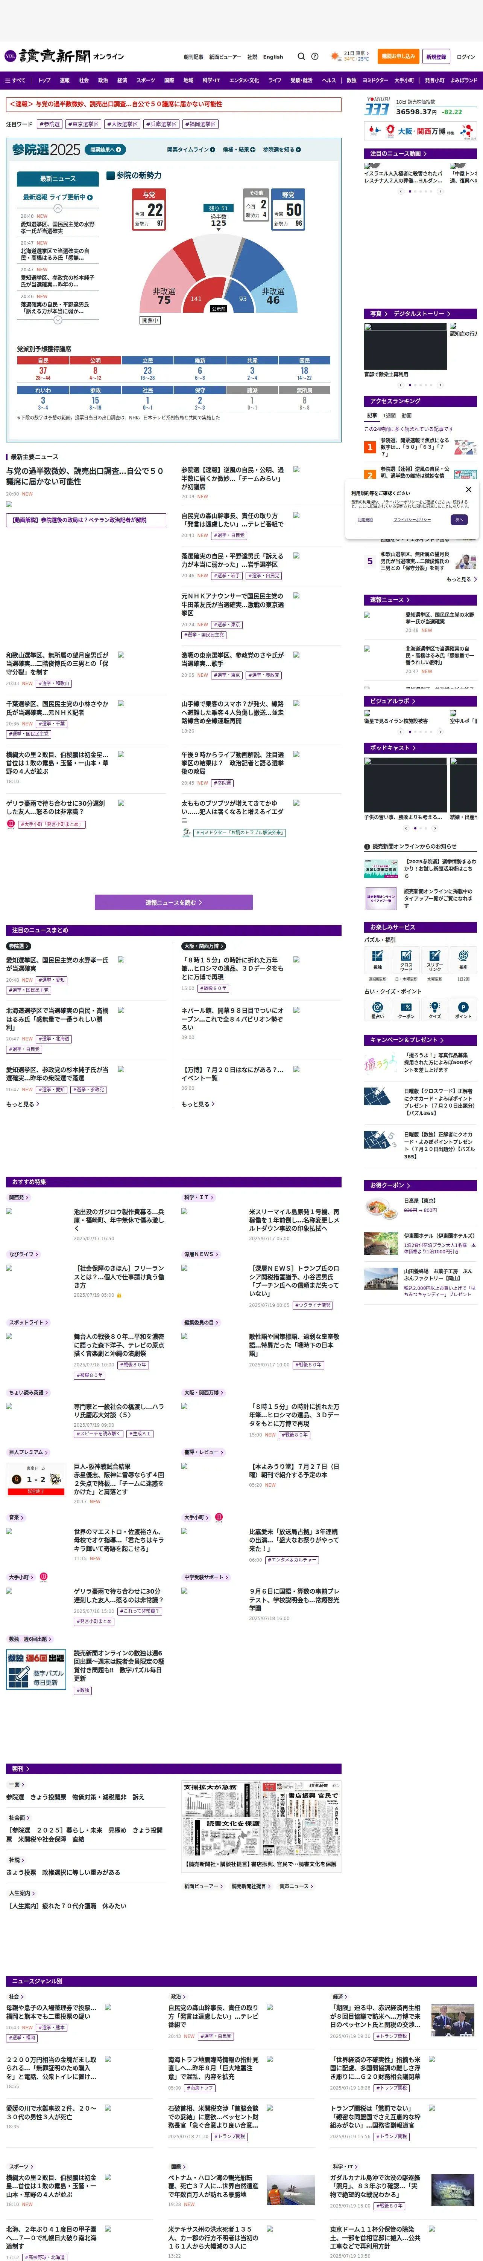The height and width of the screenshot is (2261, 483).
Task: Show next slide in ビジュアルラボ carousel
Action: click(x=441, y=732)
